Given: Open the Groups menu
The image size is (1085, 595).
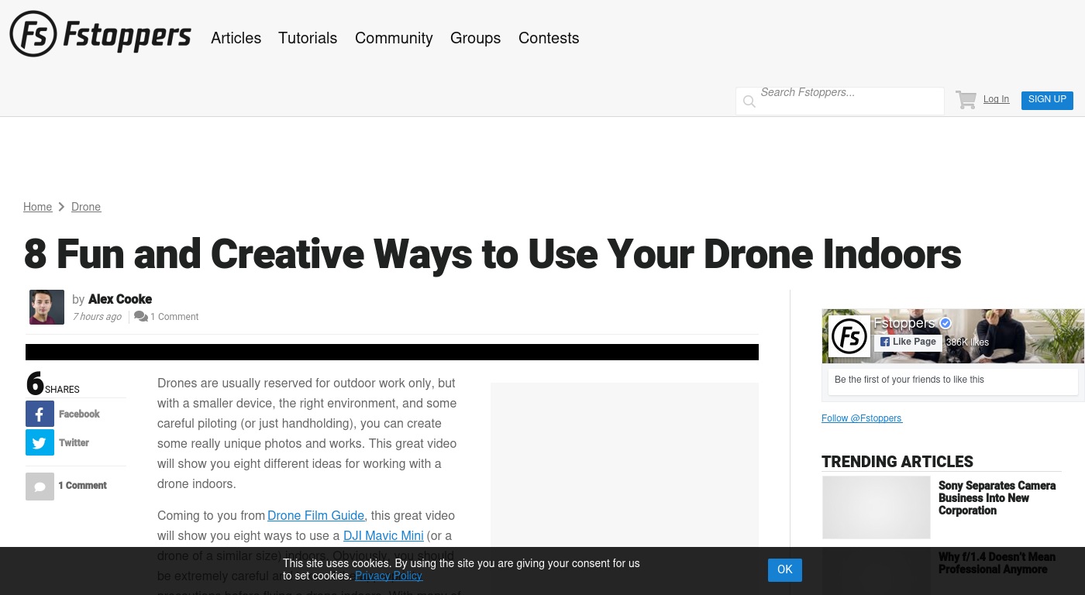Looking at the screenshot, I should point(475,38).
